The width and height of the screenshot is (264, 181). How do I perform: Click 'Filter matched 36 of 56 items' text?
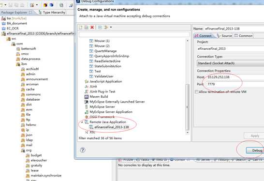100,138
